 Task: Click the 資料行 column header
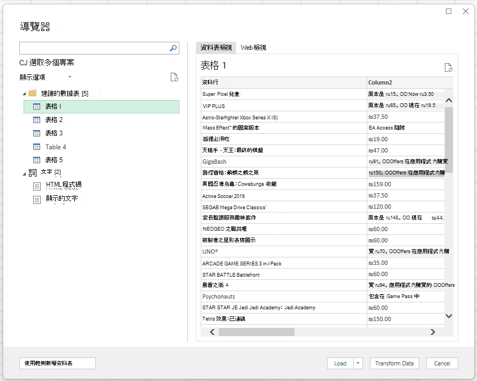[x=284, y=82]
